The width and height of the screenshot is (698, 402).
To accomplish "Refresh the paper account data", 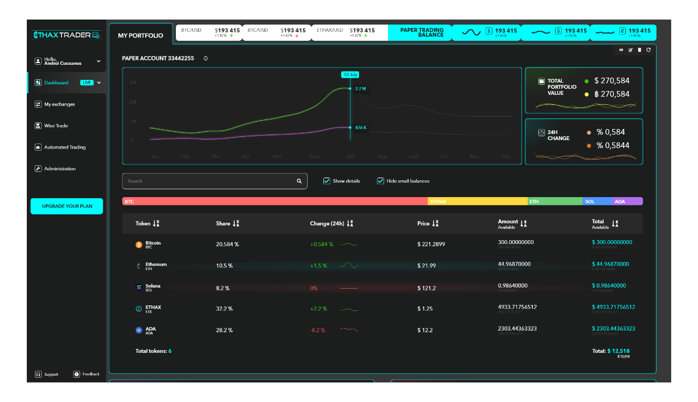I will coord(648,50).
